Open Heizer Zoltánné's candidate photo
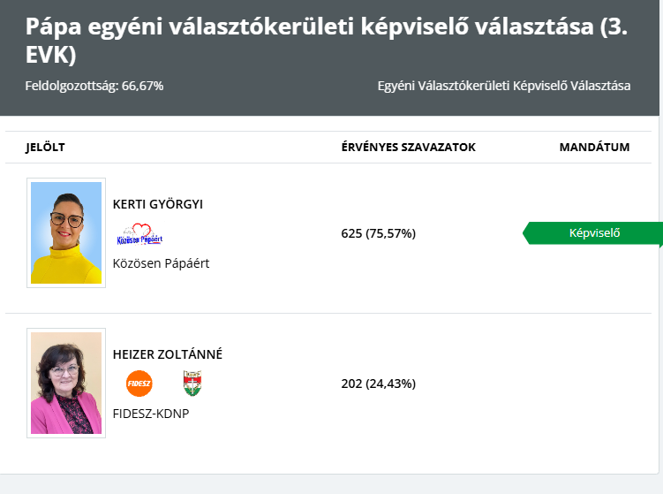The image size is (663, 494). (66, 383)
